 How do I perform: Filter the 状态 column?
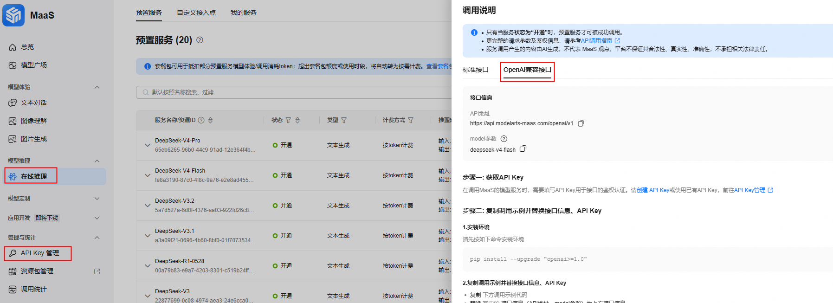[288, 120]
